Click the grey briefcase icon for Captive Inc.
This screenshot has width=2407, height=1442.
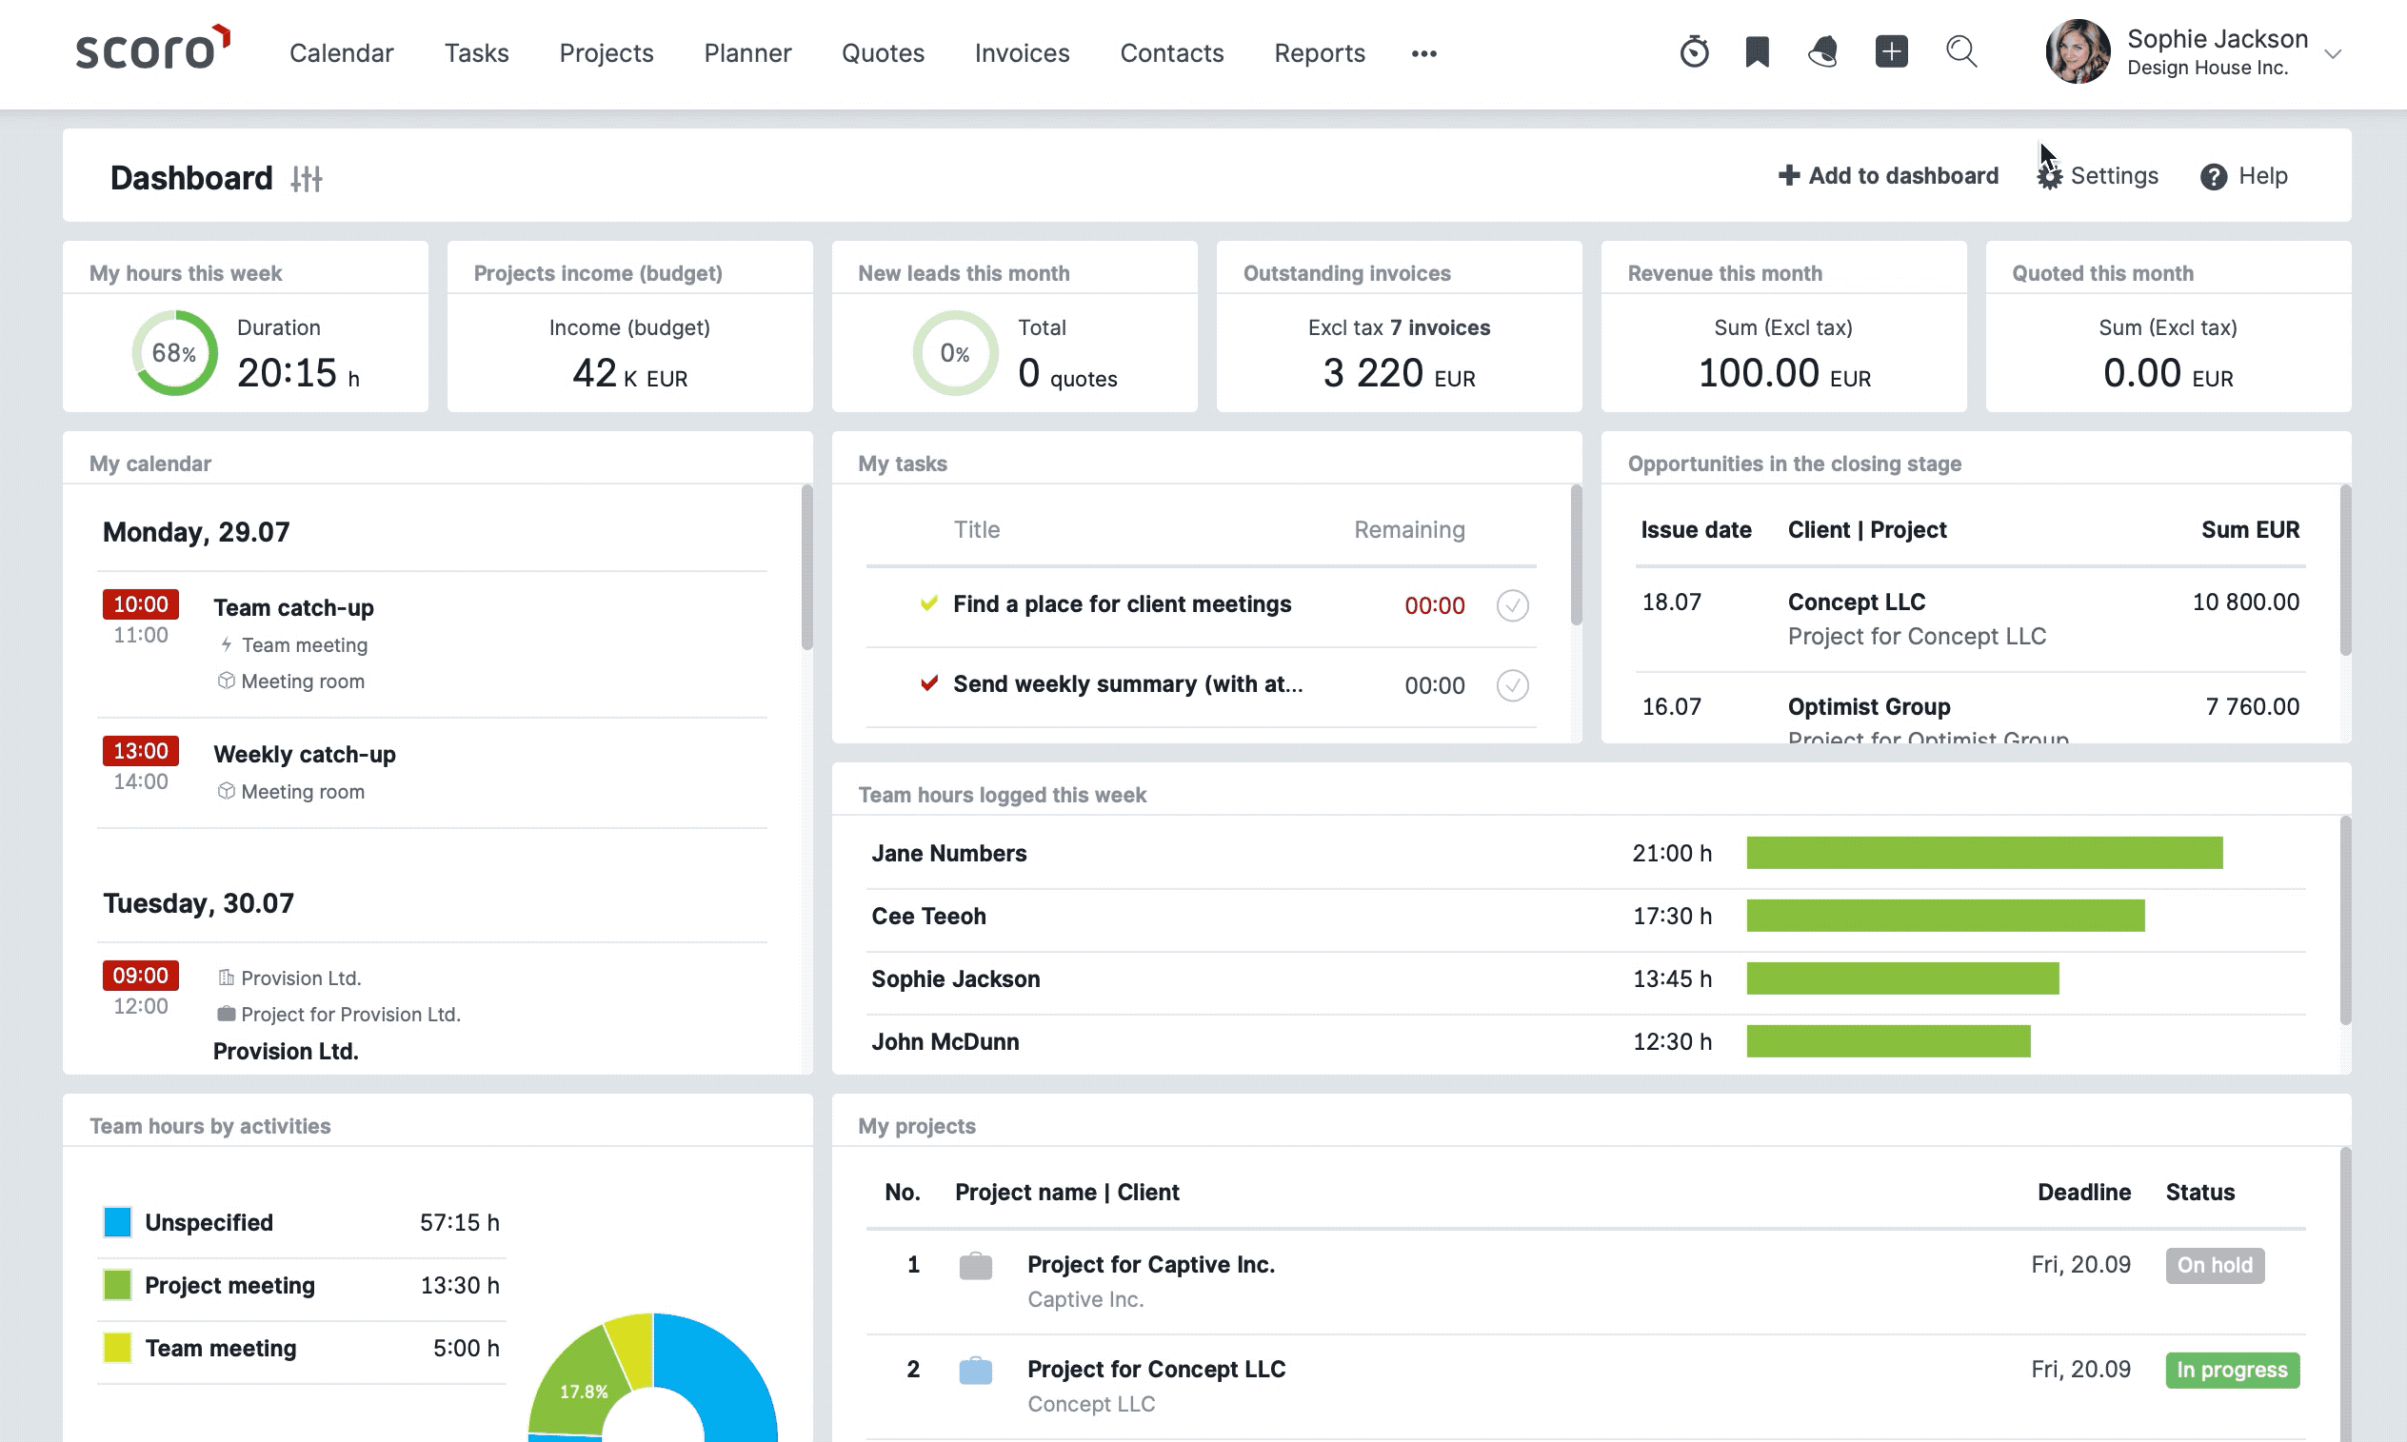(976, 1266)
